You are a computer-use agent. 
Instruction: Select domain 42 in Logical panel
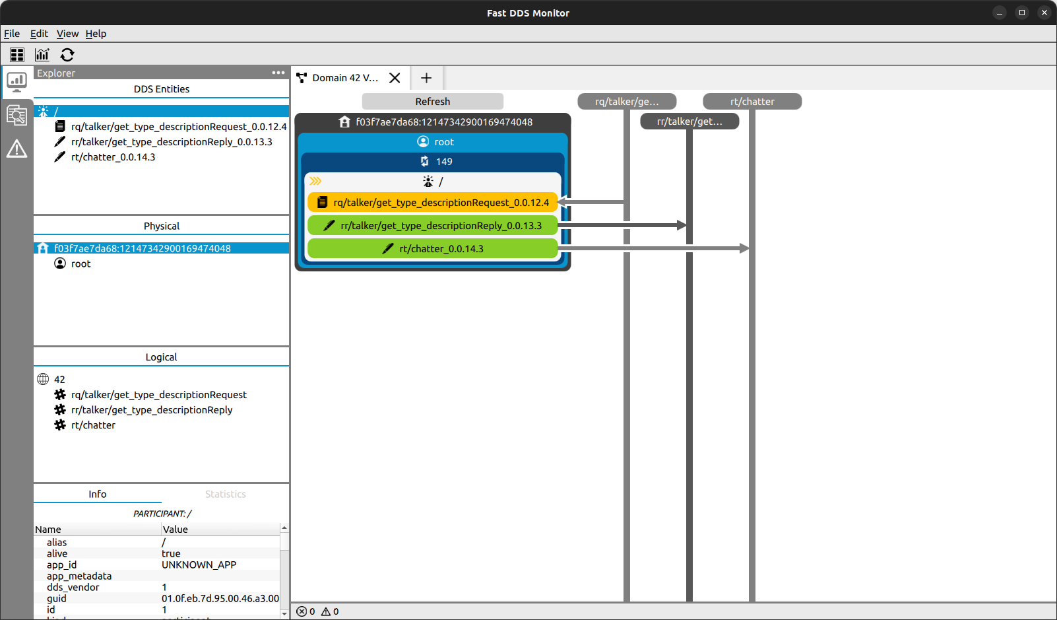click(59, 379)
